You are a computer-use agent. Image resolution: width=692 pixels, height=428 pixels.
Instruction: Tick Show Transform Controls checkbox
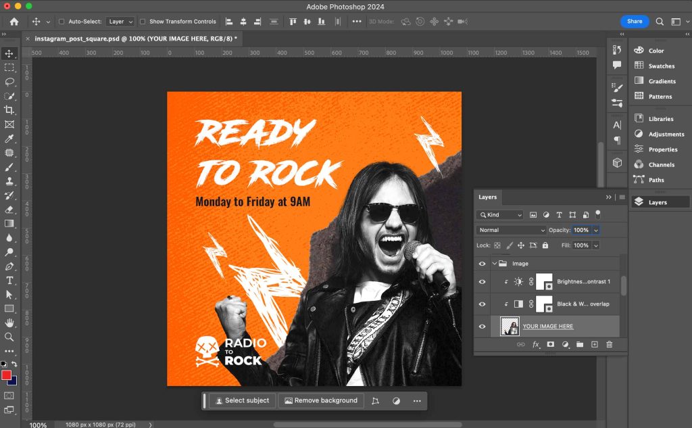(x=143, y=22)
